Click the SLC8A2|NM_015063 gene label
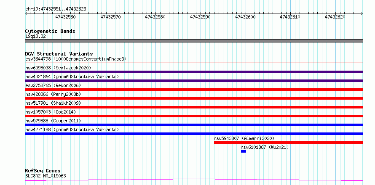The width and height of the screenshot is (375, 185). click(x=46, y=176)
